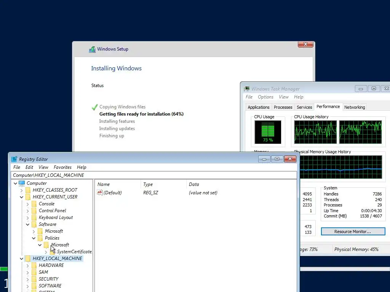The height and width of the screenshot is (292, 390).
Task: Click the HARDWARE folder icon
Action: 34,265
